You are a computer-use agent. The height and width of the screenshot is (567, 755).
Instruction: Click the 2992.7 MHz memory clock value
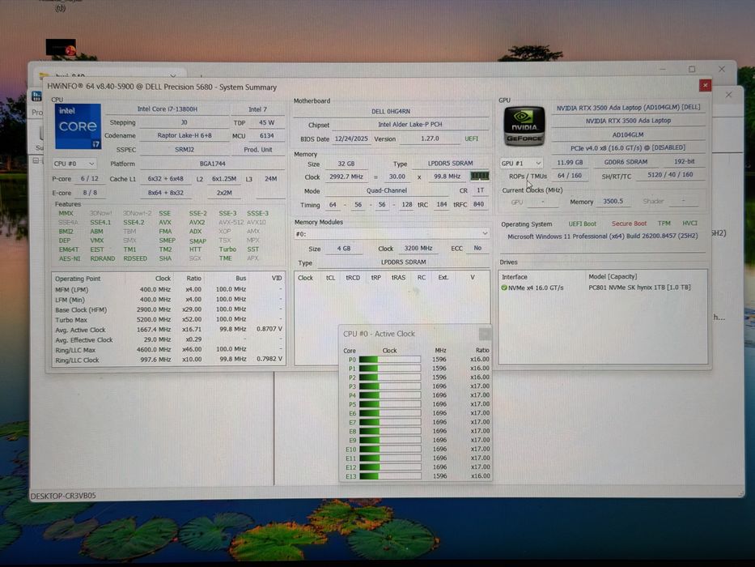point(346,177)
